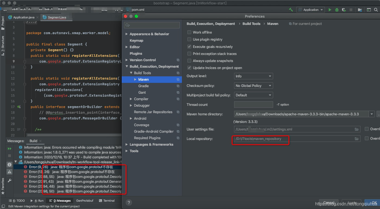Click into the Thread count input field
Viewport: 380px width, 209px height.
pyautogui.click(x=253, y=104)
